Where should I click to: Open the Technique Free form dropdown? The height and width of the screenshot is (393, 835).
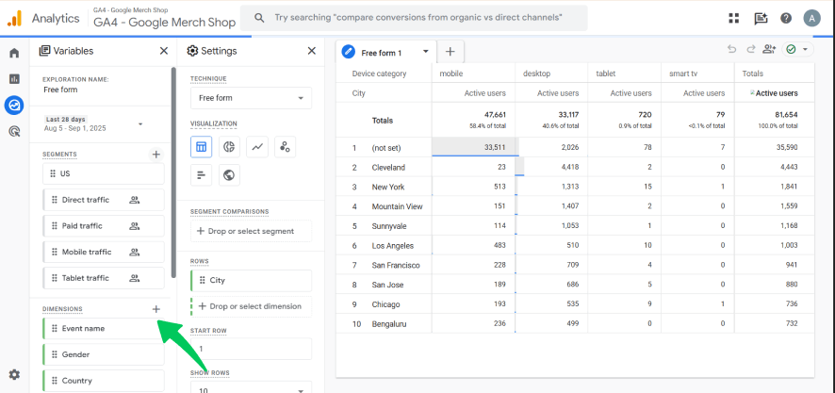251,98
